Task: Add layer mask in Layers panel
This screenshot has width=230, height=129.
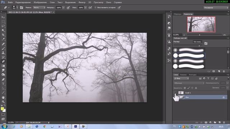Action: pyautogui.click(x=206, y=123)
